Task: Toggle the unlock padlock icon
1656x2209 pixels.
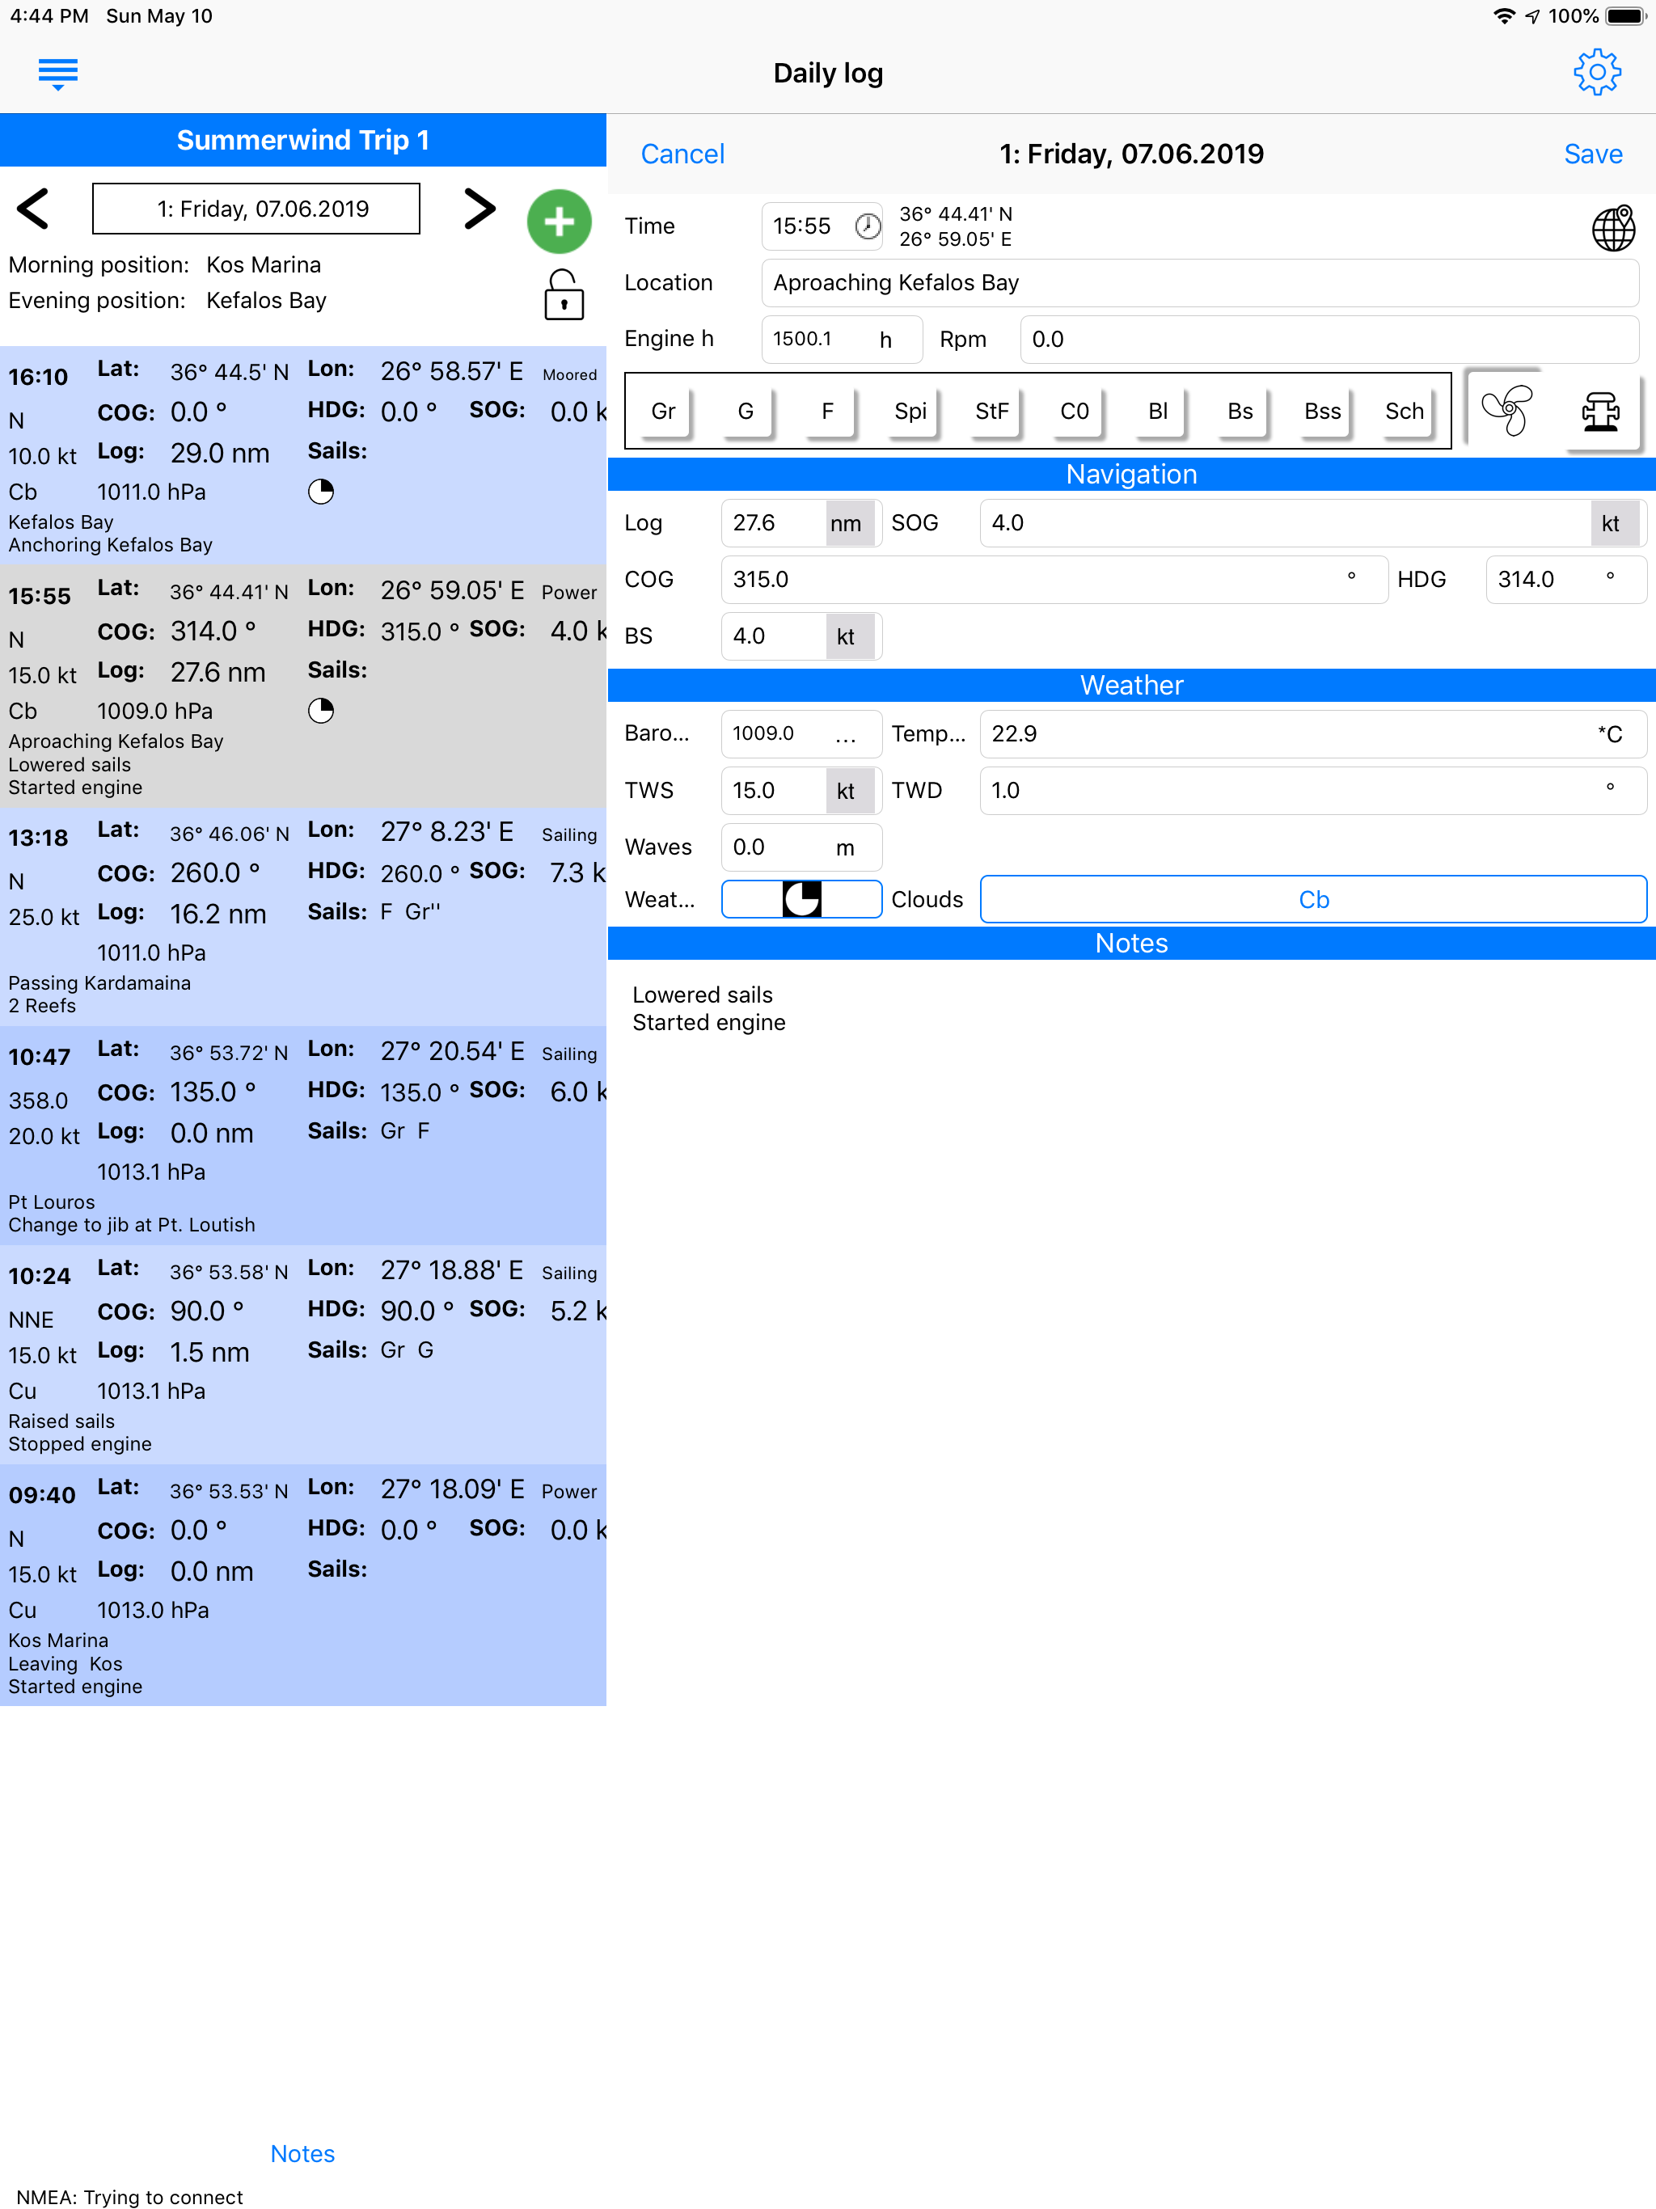Action: (x=564, y=296)
